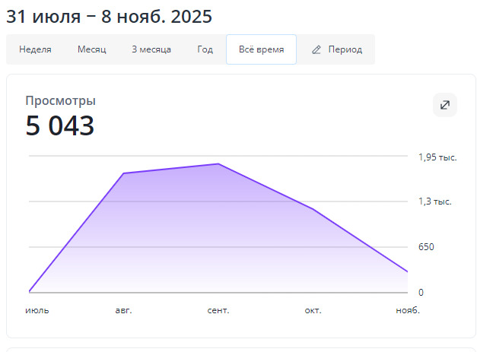Click the окт. label on x-axis
The height and width of the screenshot is (352, 477).
point(313,310)
